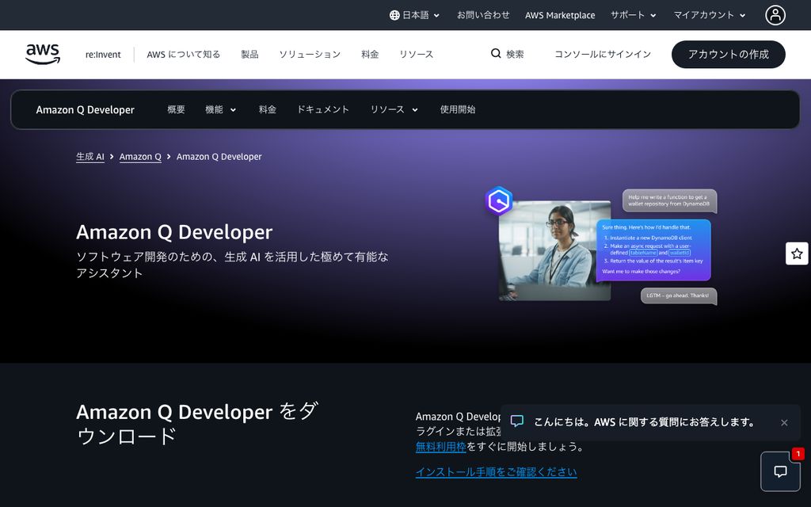Click the 検索 search field
This screenshot has height=507, width=811.
click(x=508, y=55)
